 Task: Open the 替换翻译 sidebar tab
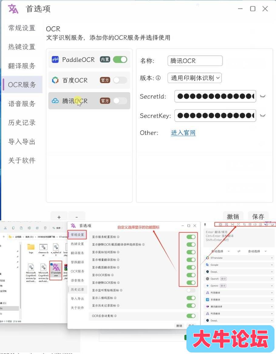coord(77,262)
